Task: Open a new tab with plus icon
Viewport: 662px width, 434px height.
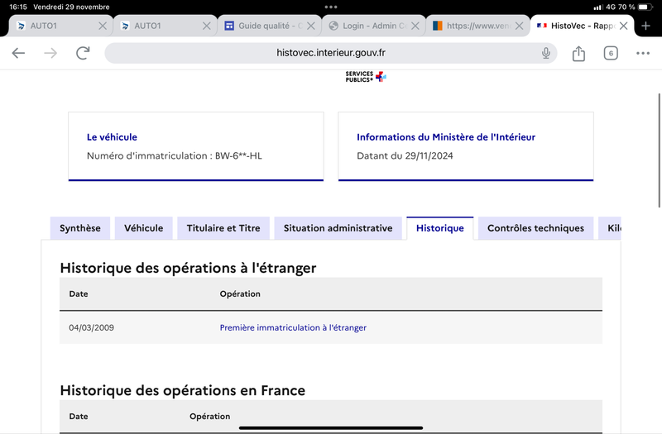Action: coord(645,26)
